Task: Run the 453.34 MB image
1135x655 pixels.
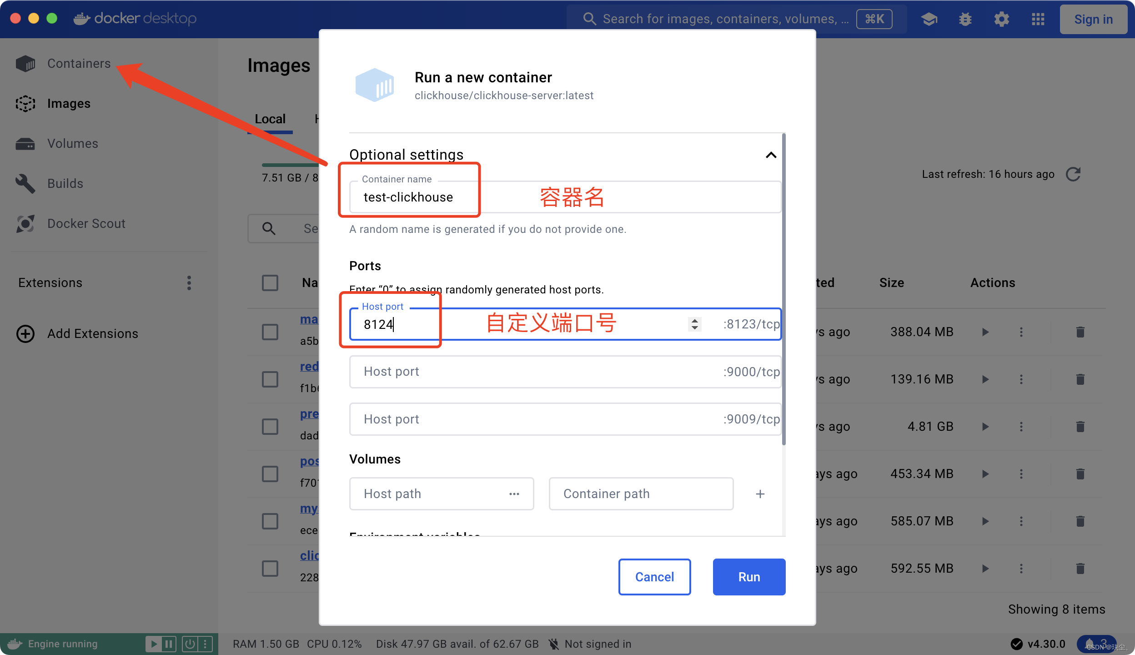Action: click(985, 474)
